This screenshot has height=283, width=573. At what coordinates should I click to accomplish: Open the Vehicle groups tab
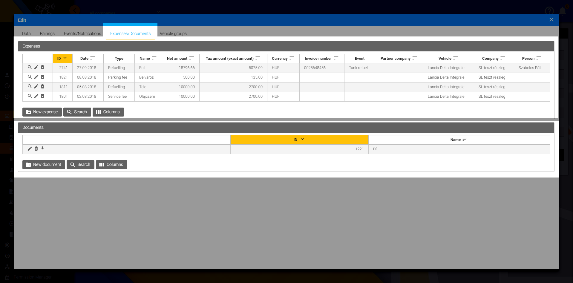(x=173, y=33)
